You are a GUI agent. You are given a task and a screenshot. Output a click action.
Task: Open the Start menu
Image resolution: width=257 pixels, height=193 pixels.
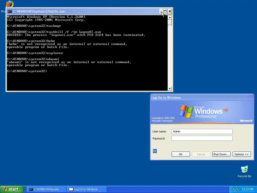(x=12, y=189)
